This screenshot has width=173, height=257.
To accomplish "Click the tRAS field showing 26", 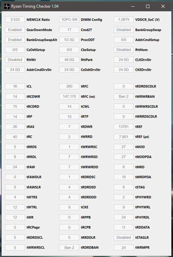I will pos(15,127).
